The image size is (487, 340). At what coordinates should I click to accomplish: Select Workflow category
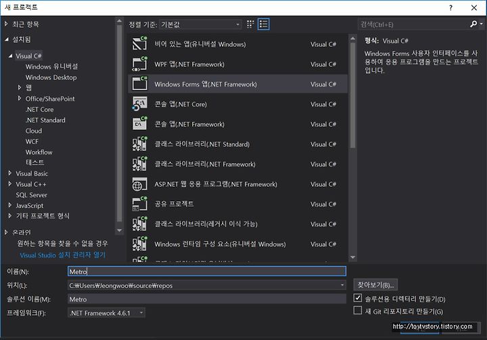[x=39, y=152]
